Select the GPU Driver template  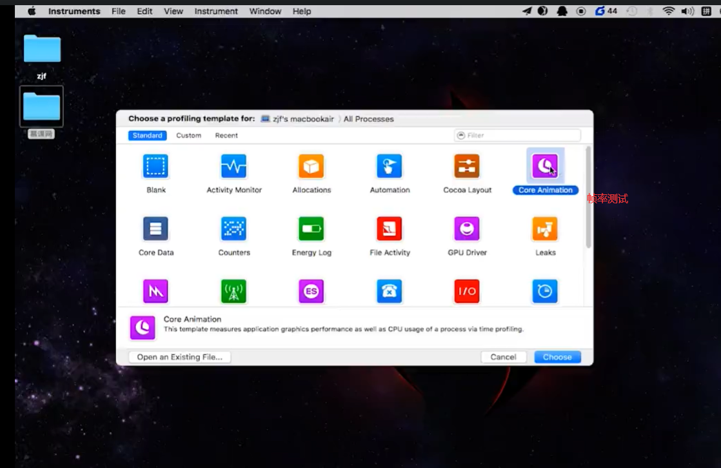coord(467,229)
